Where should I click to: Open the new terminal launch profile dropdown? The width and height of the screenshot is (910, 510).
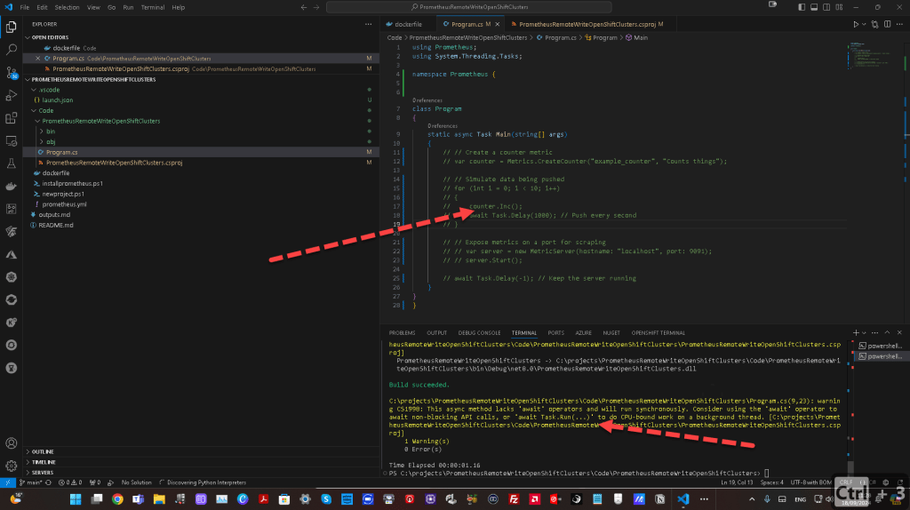coord(864,333)
